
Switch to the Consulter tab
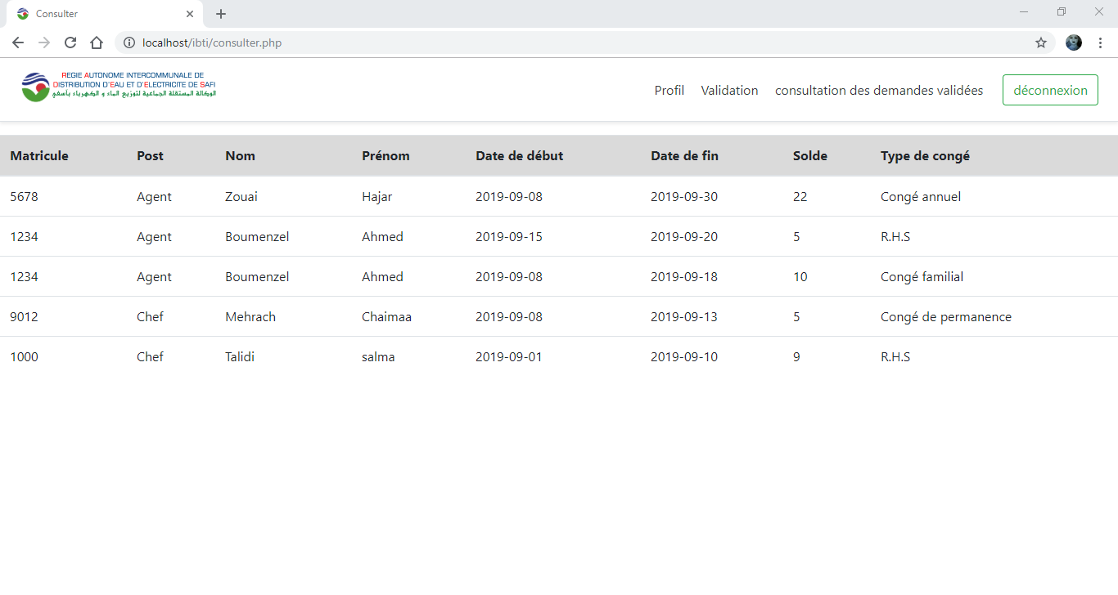[98, 13]
